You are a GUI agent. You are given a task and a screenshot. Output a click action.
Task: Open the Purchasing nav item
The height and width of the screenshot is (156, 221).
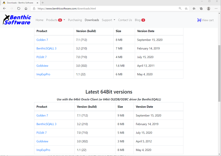[75, 20]
